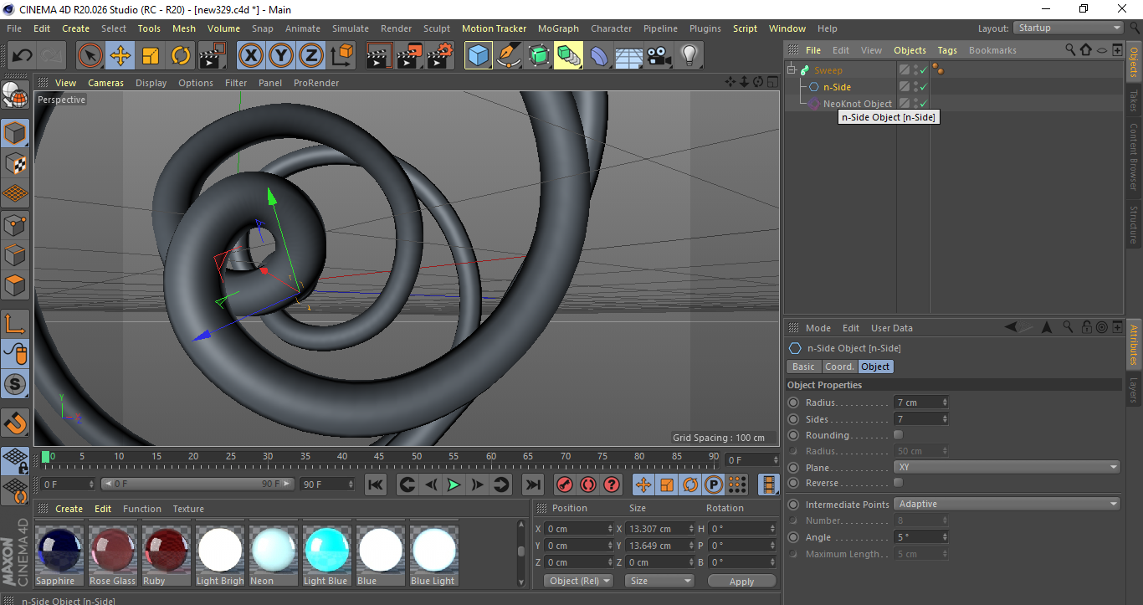This screenshot has height=605, width=1143.
Task: Select Polygons mode
Action: click(x=15, y=285)
